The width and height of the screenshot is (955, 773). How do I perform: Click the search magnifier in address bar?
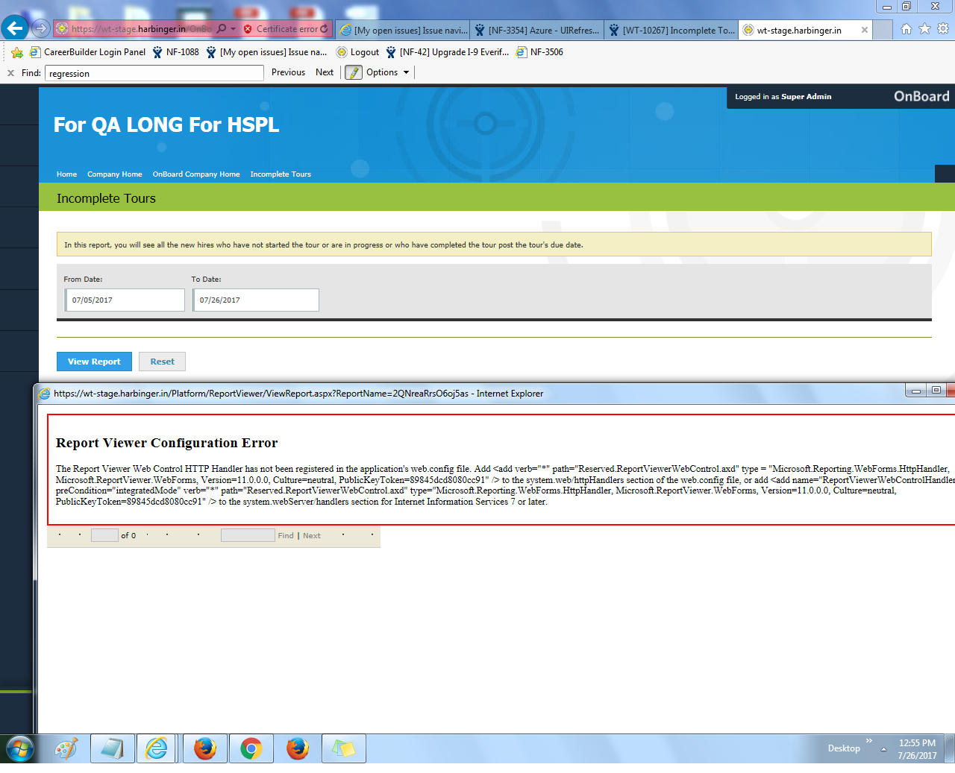(x=221, y=28)
